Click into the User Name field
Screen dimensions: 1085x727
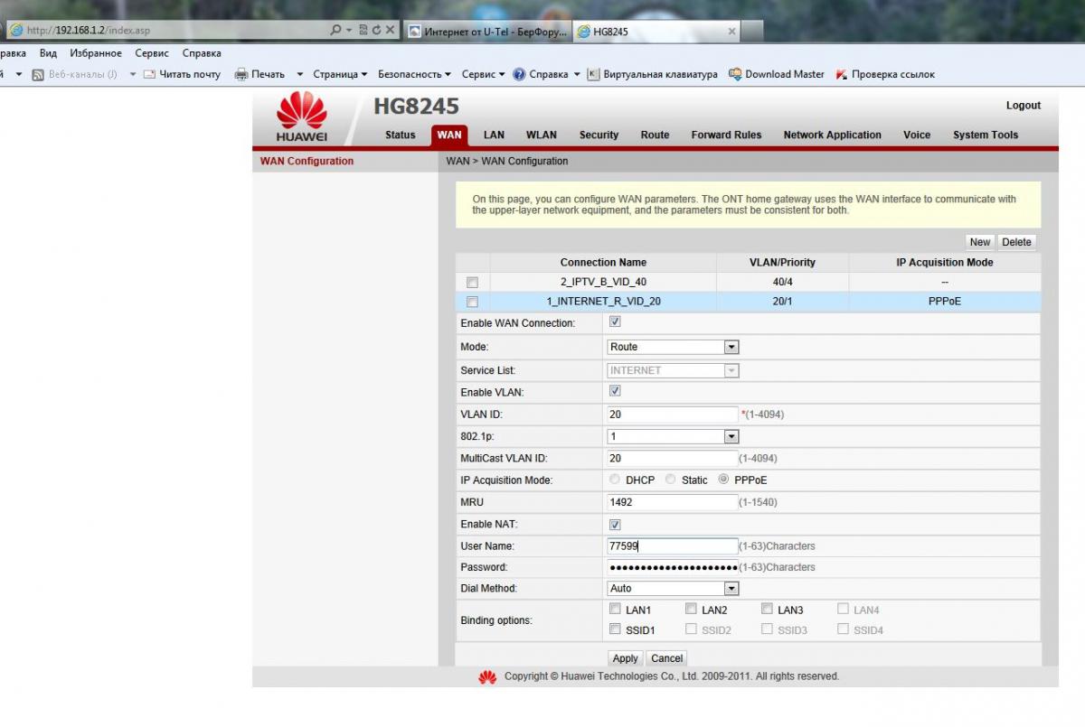click(x=673, y=546)
